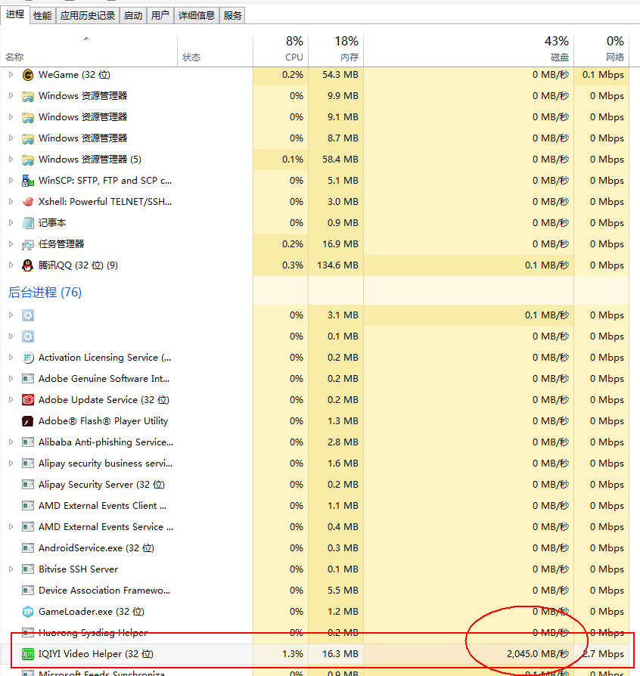This screenshot has height=676, width=640.
Task: Select the 任务管理器 process icon
Action: click(28, 244)
